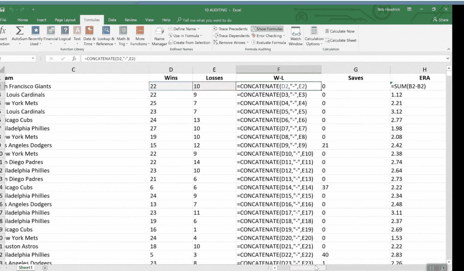464x271 pixels.
Task: Open the AutoSum function icon
Action: tap(20, 31)
